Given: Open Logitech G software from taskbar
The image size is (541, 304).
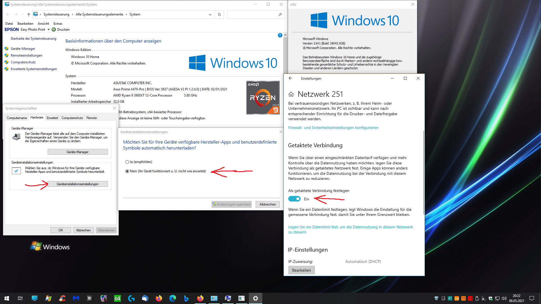Looking at the screenshot, I should (x=131, y=298).
